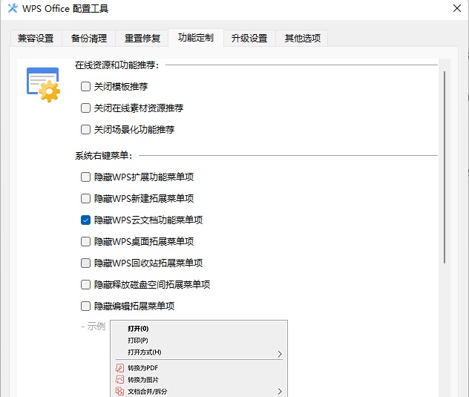
Task: Click the 在线资源和功能推荐 heading
Action: pos(117,65)
